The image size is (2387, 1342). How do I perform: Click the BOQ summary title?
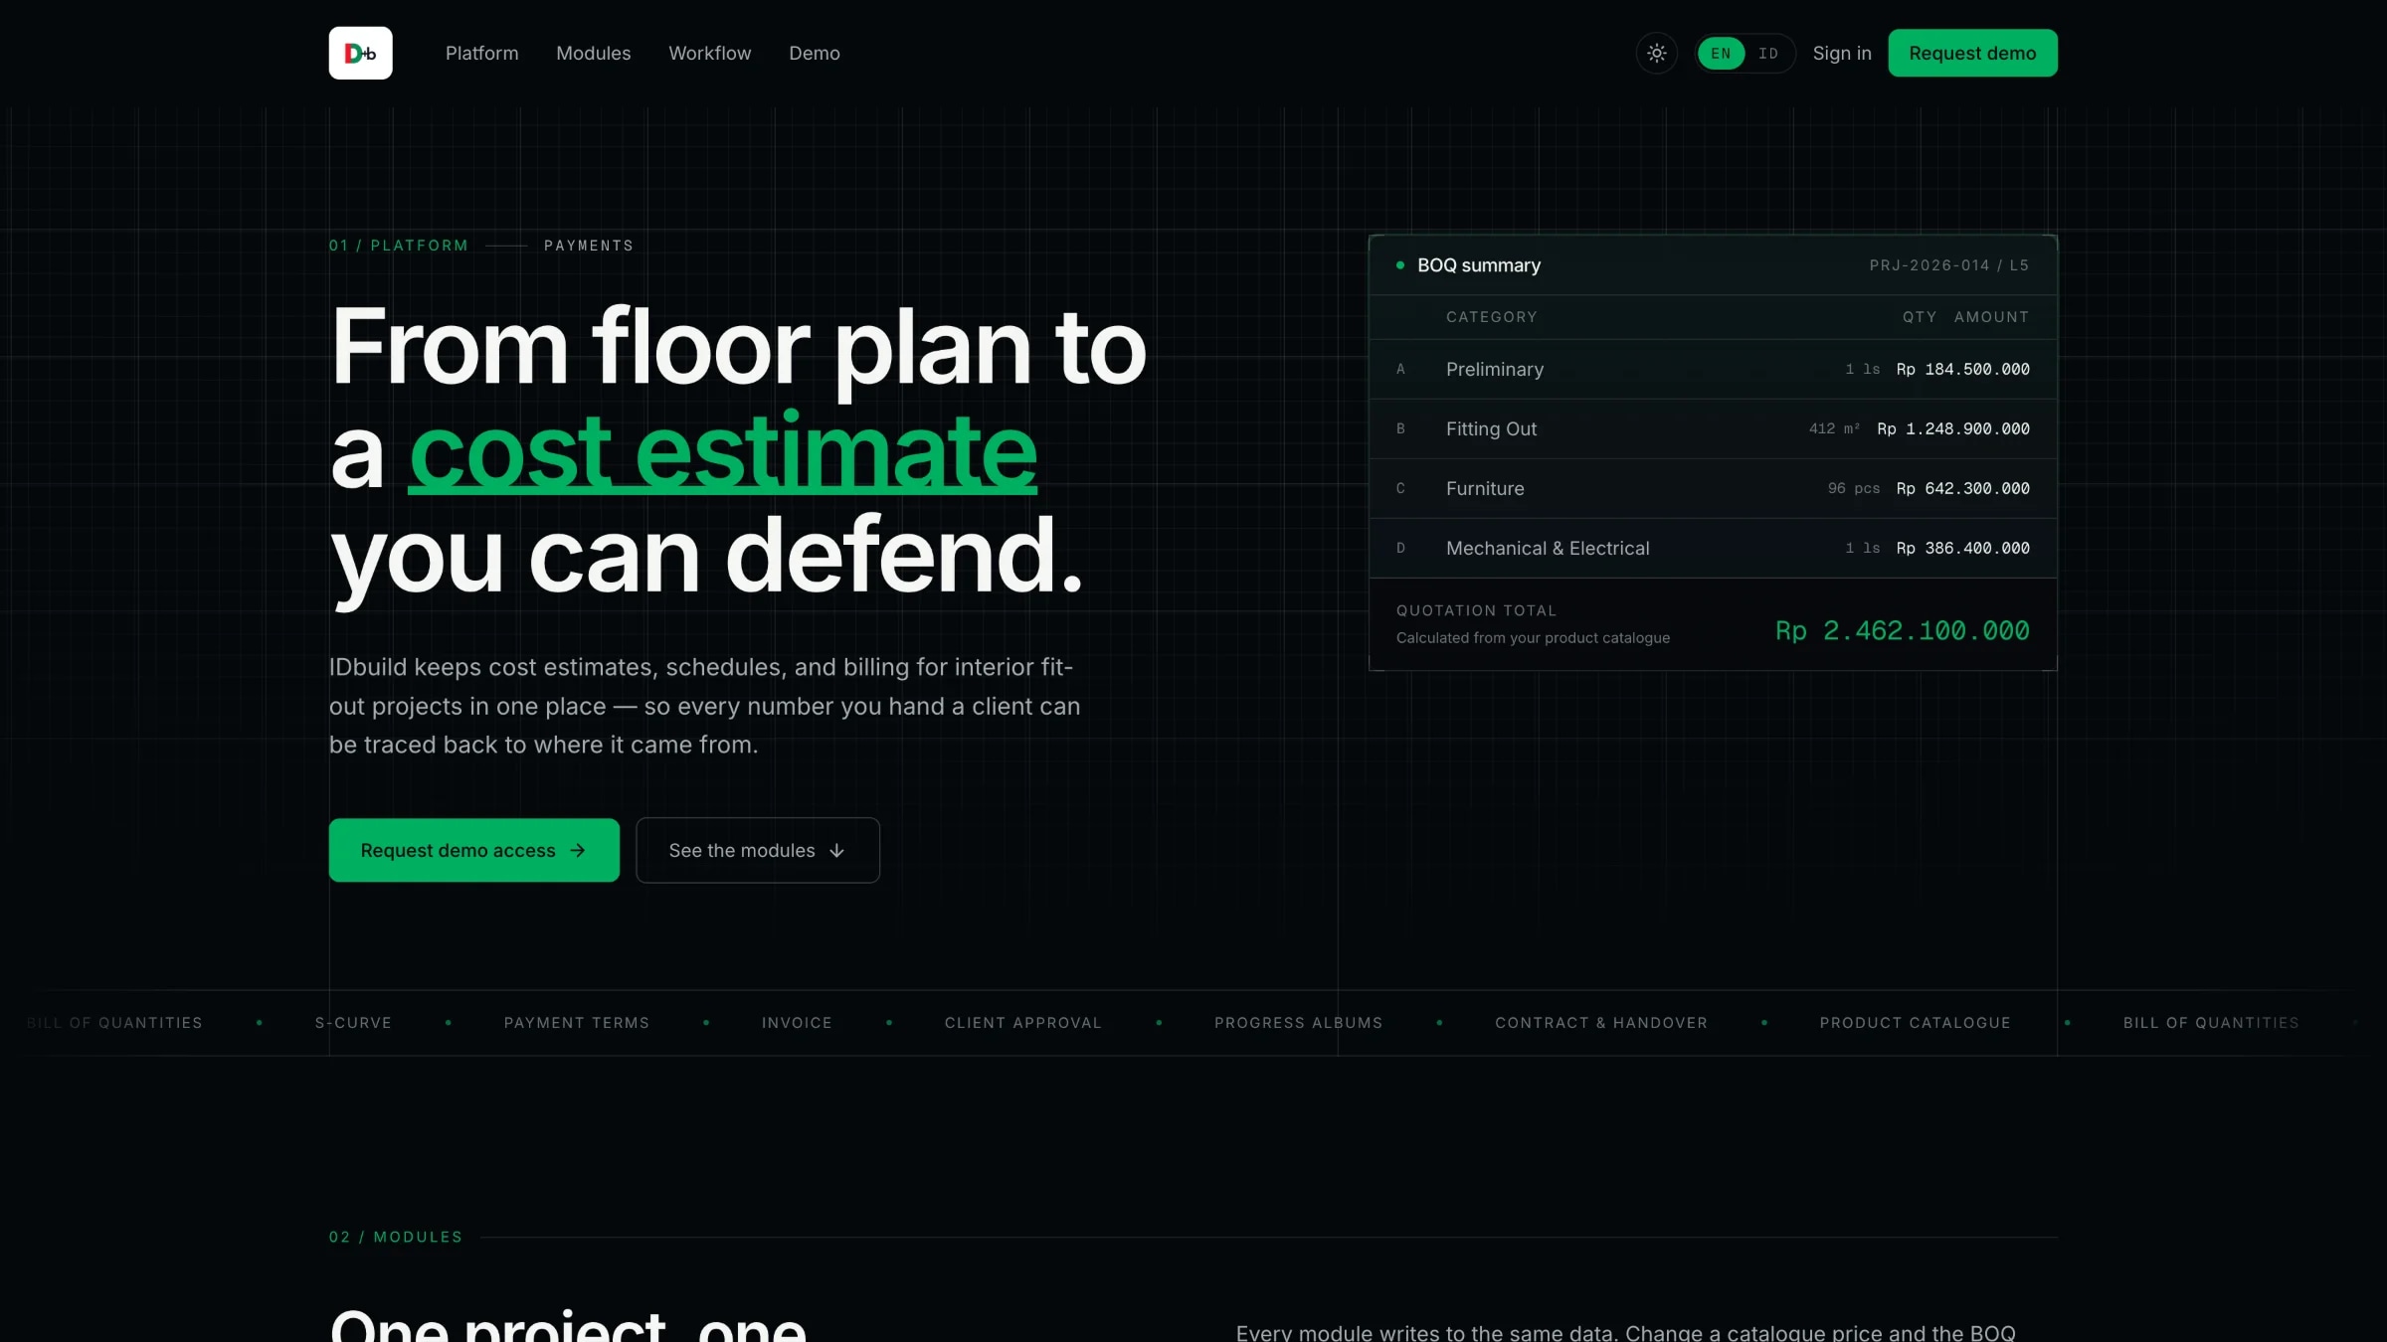(x=1478, y=265)
